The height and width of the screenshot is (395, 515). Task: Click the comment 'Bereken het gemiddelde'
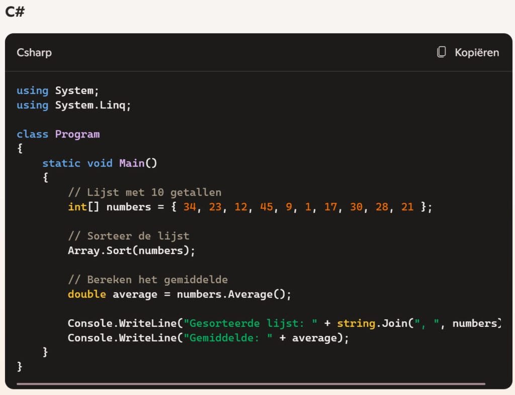point(148,280)
